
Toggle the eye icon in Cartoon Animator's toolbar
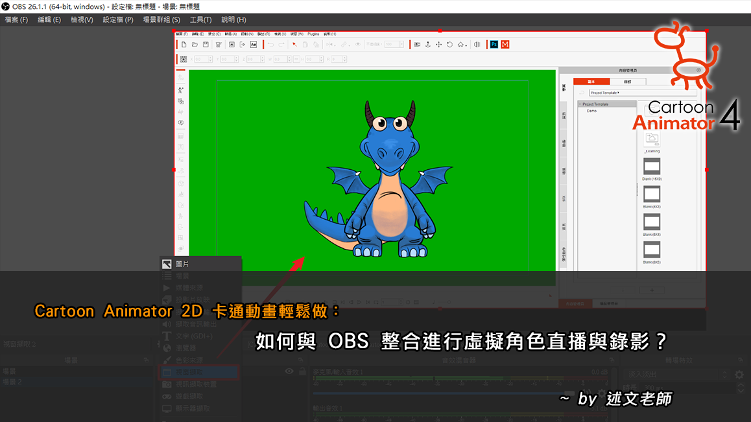[357, 45]
